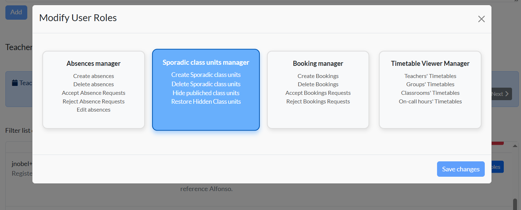Screen dimensions: 521x210
Task: Click the 'Restore Hidden Class units' text
Action: 206,102
